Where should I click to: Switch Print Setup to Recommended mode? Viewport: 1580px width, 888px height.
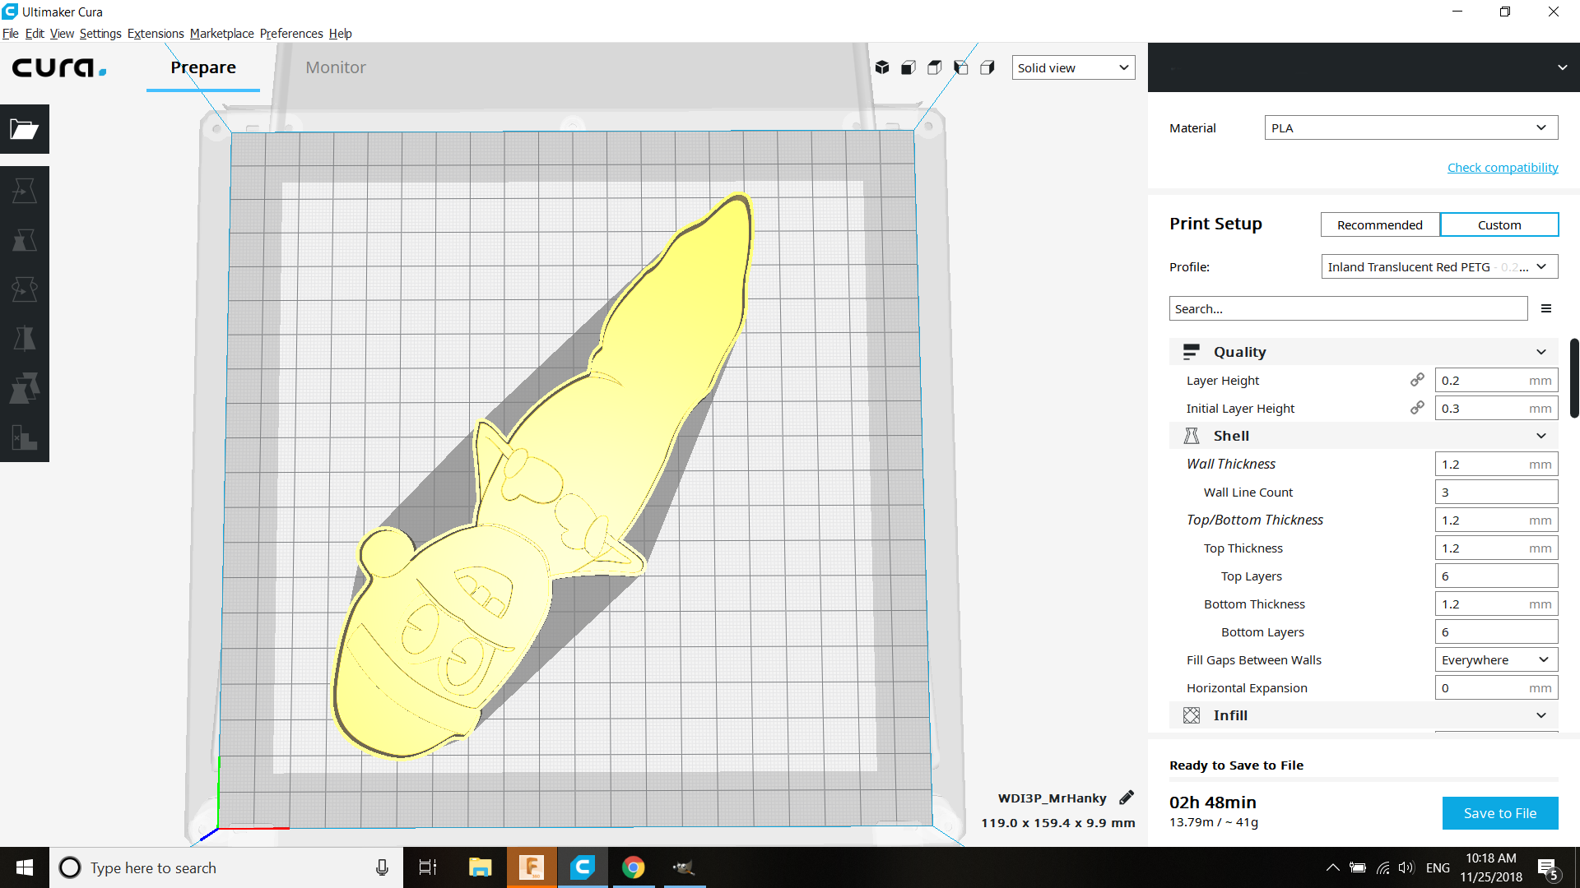pyautogui.click(x=1380, y=224)
